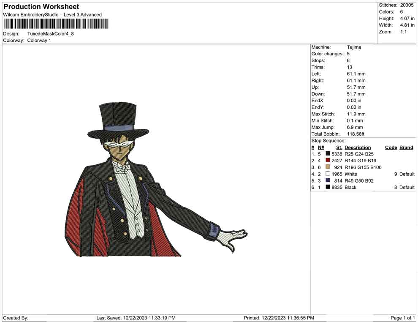Click the Zoom value '1:1'
418x322 pixels.
point(403,32)
